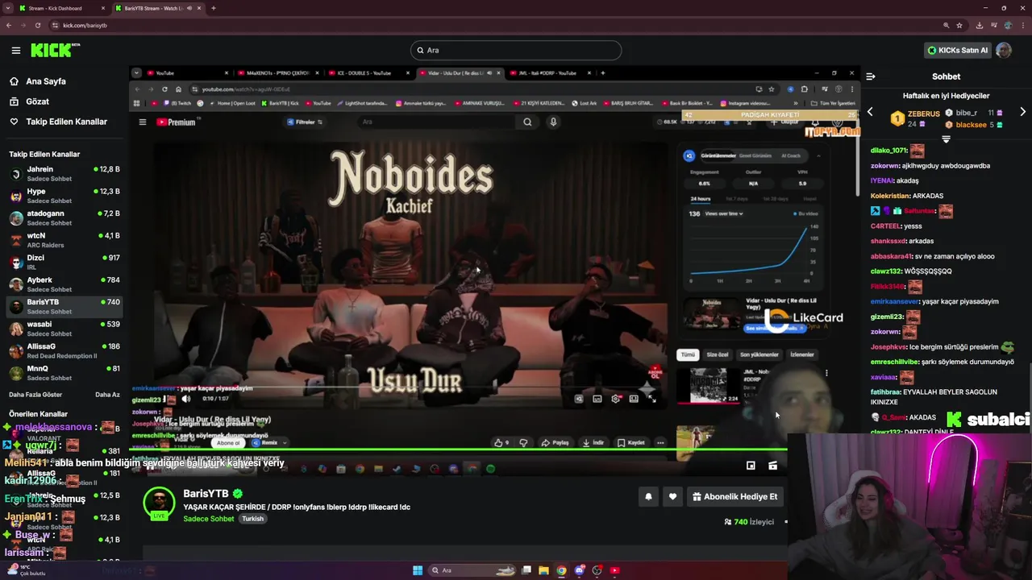Open the Kick hamburger menu
This screenshot has width=1032, height=580.
[15, 50]
